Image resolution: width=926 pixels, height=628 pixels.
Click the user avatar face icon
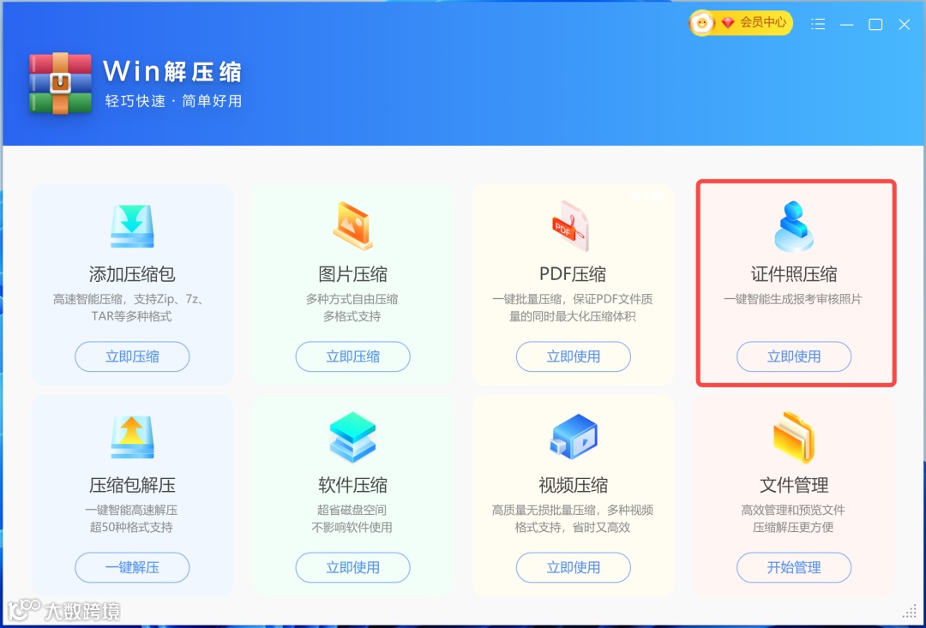click(x=702, y=23)
